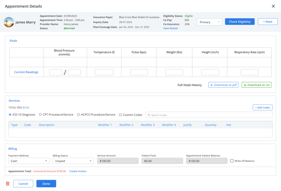Enable Write off Balance checkbox
This screenshot has width=281, height=191.
232,161
